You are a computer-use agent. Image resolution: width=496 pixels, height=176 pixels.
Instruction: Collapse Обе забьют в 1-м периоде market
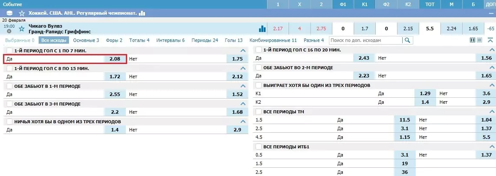tap(243, 86)
